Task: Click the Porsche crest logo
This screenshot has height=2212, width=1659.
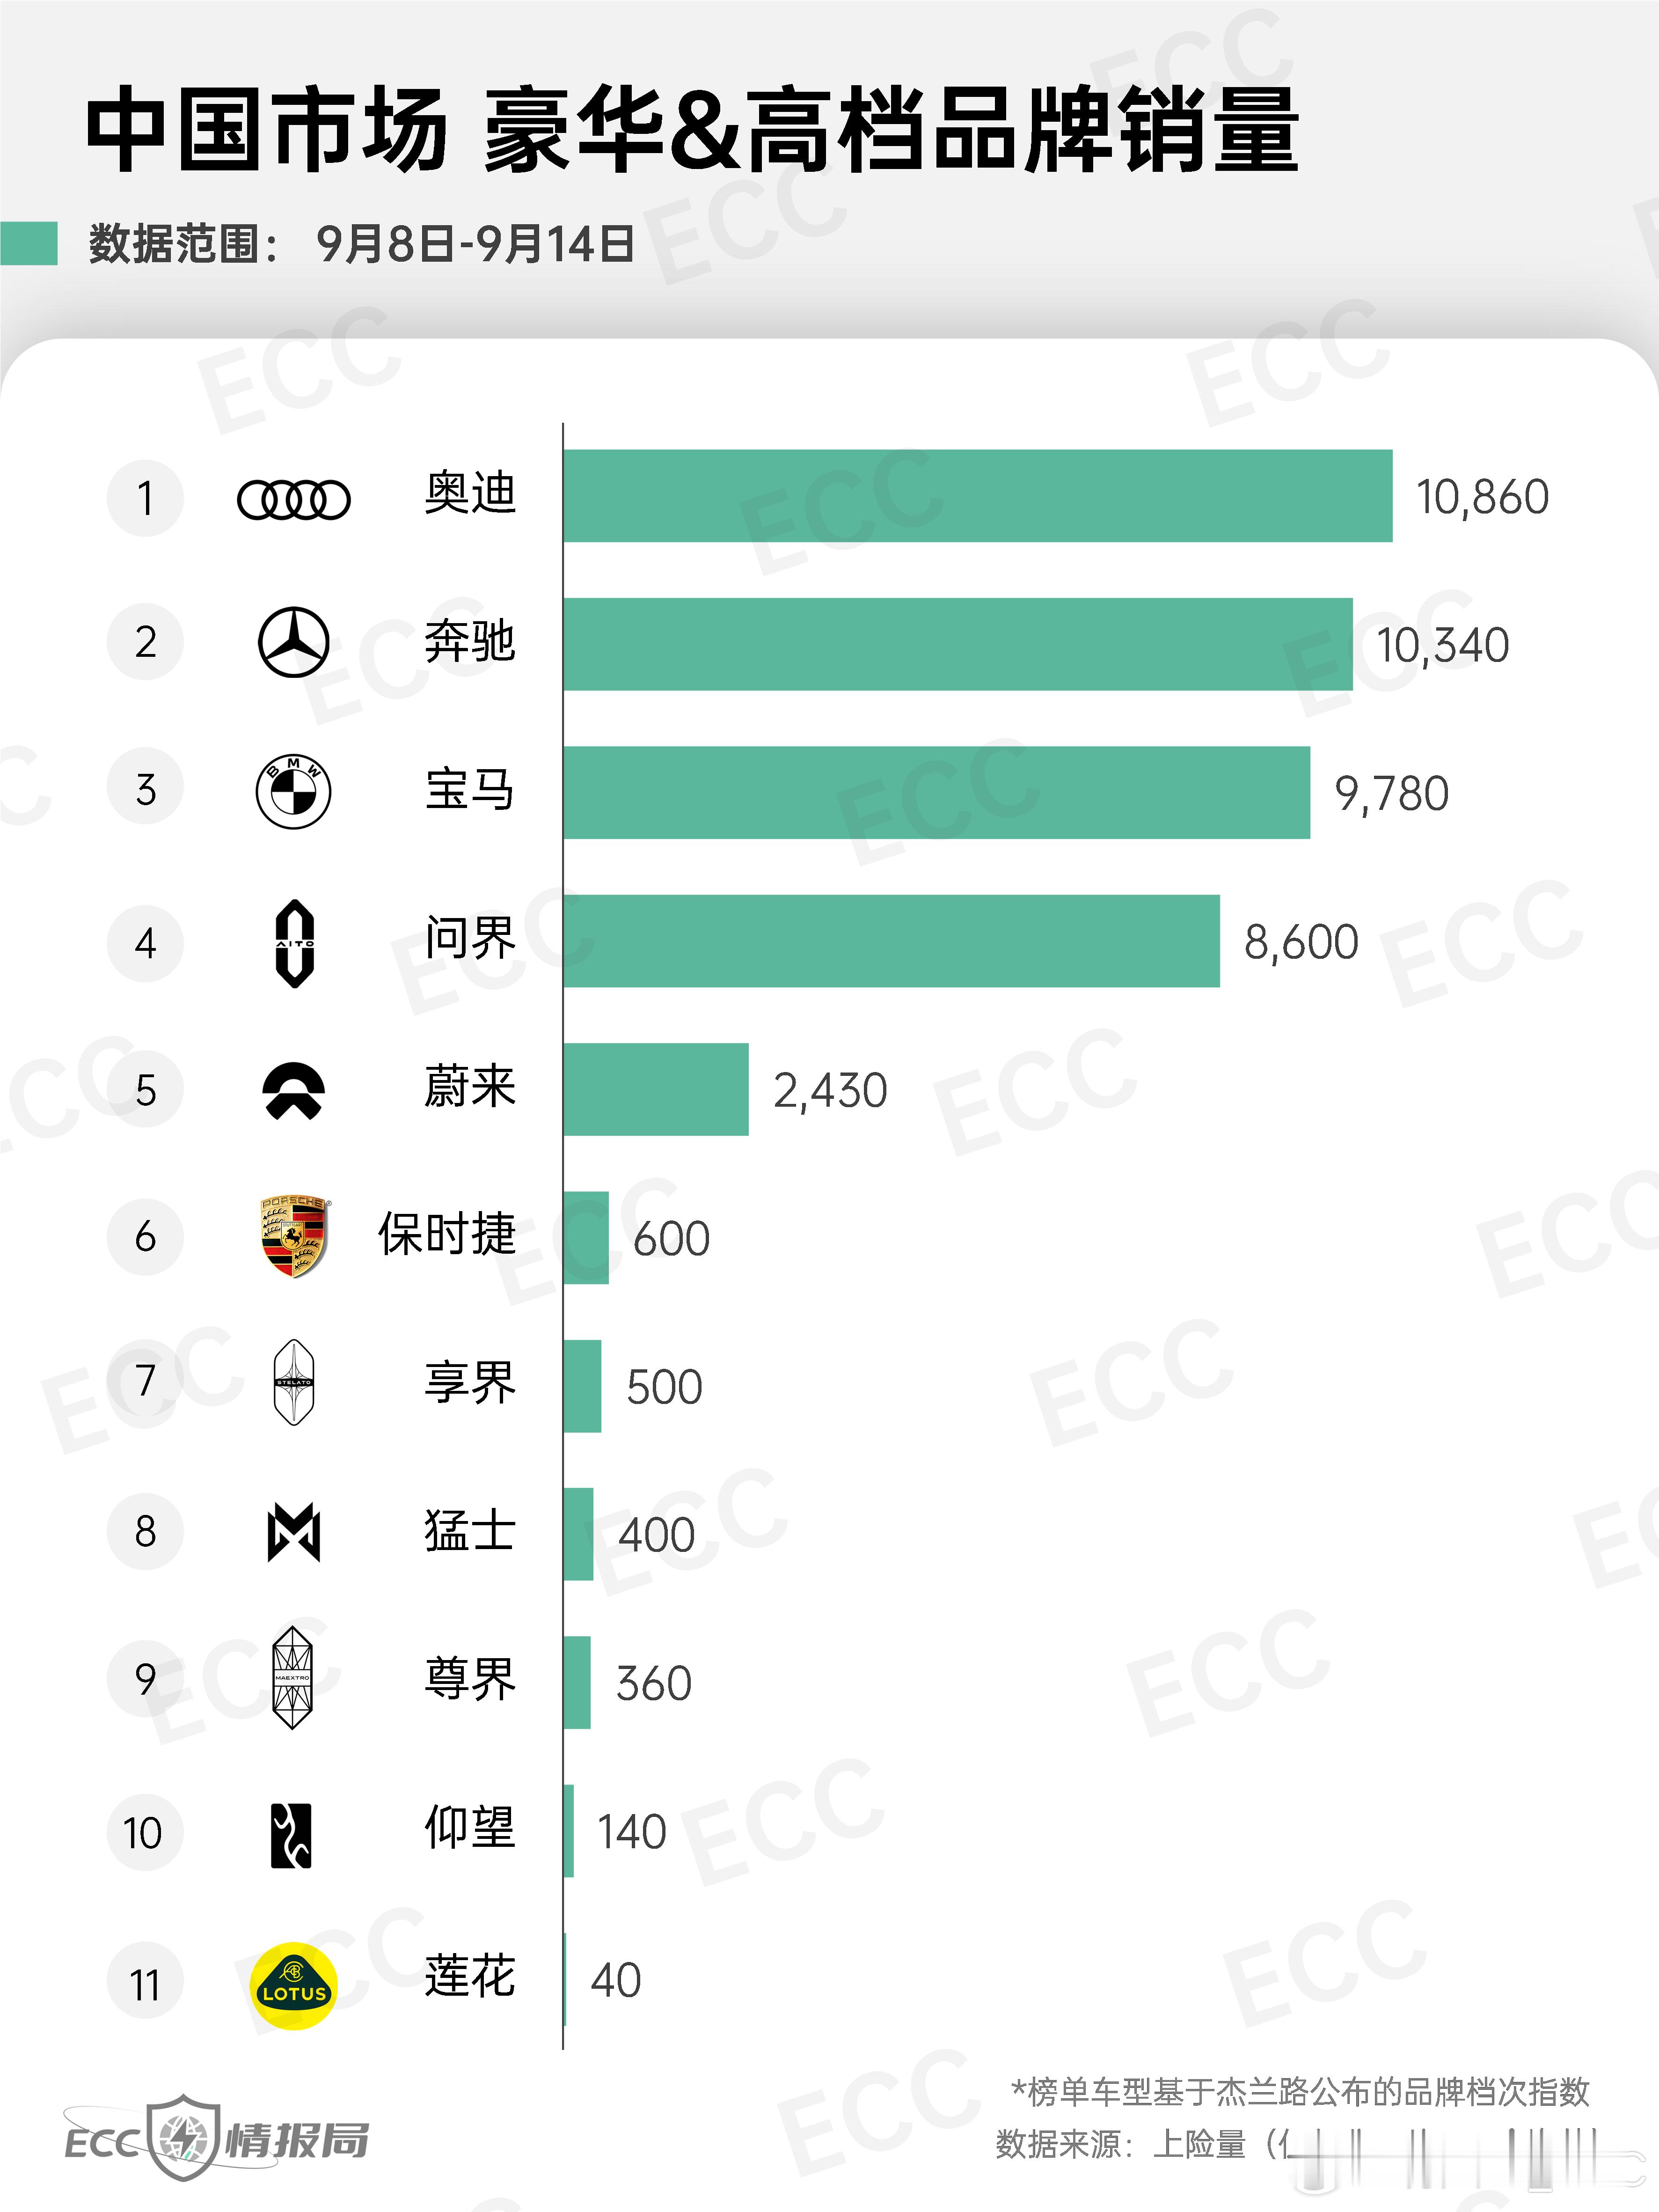Action: pos(293,1237)
